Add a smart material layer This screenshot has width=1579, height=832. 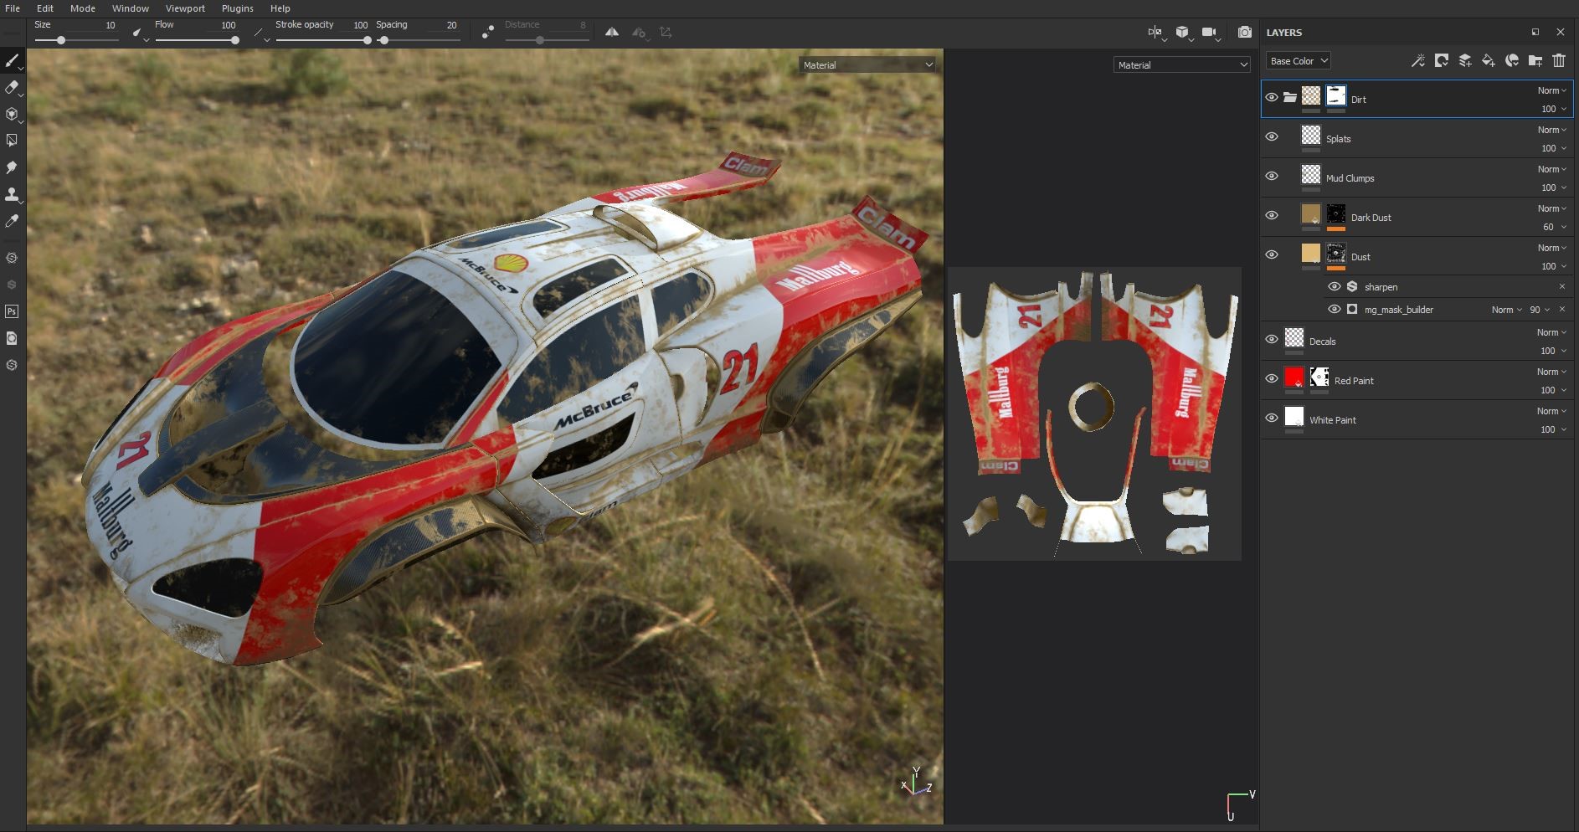(1512, 60)
